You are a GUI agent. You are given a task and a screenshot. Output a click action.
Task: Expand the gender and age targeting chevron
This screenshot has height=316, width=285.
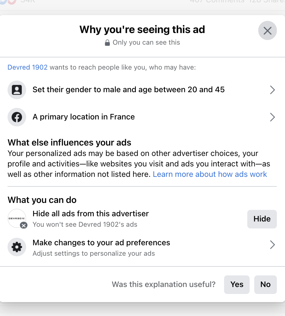pyautogui.click(x=272, y=90)
